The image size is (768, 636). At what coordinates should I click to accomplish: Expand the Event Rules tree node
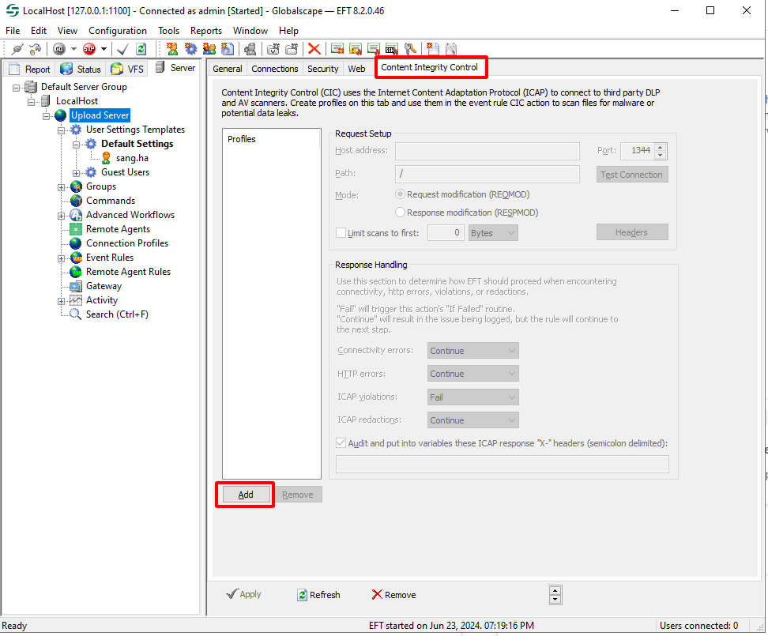[61, 258]
